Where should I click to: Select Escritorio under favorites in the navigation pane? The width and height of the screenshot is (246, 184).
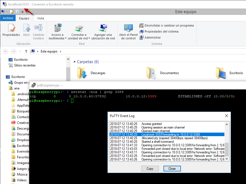[x=18, y=60]
